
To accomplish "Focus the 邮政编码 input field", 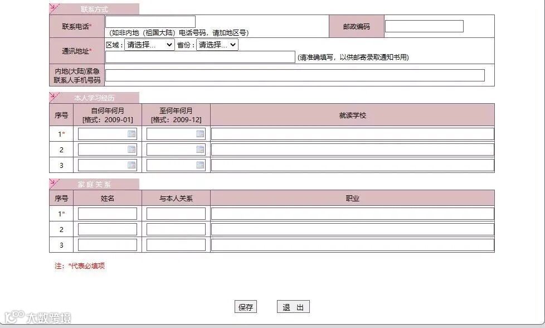I will [x=424, y=26].
